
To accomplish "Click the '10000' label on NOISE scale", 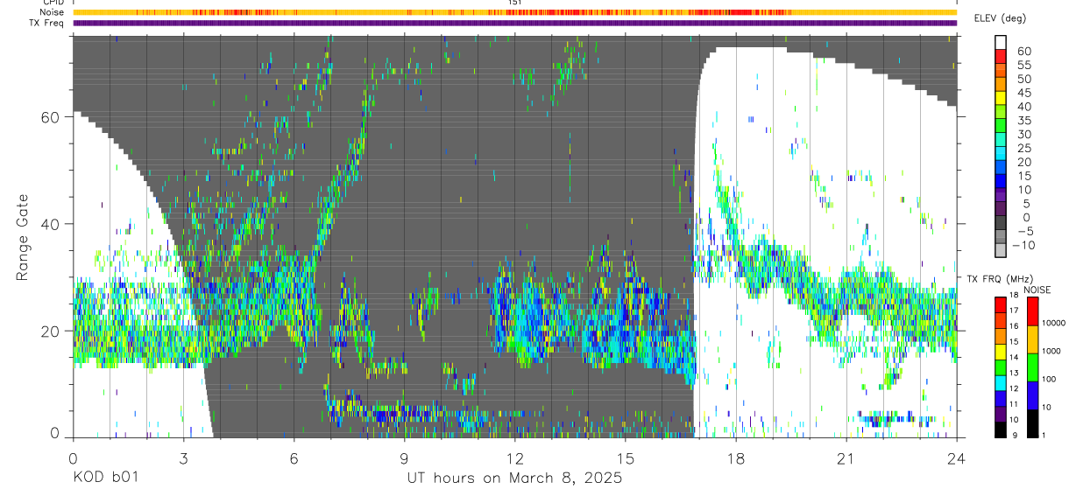I will click(x=1055, y=323).
